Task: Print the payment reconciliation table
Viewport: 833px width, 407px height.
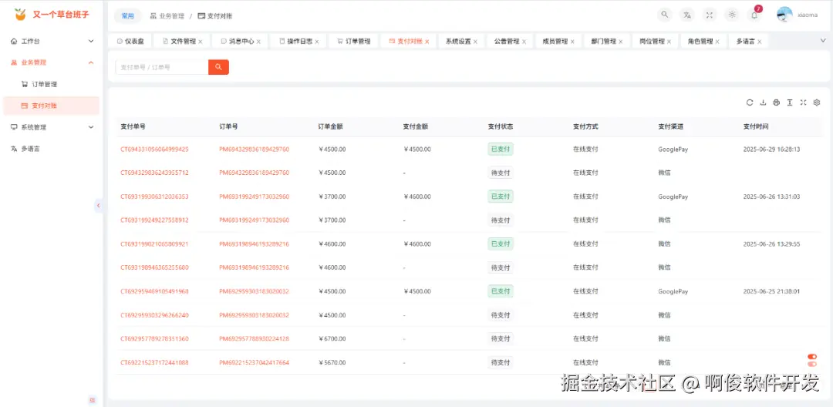Action: click(x=776, y=103)
